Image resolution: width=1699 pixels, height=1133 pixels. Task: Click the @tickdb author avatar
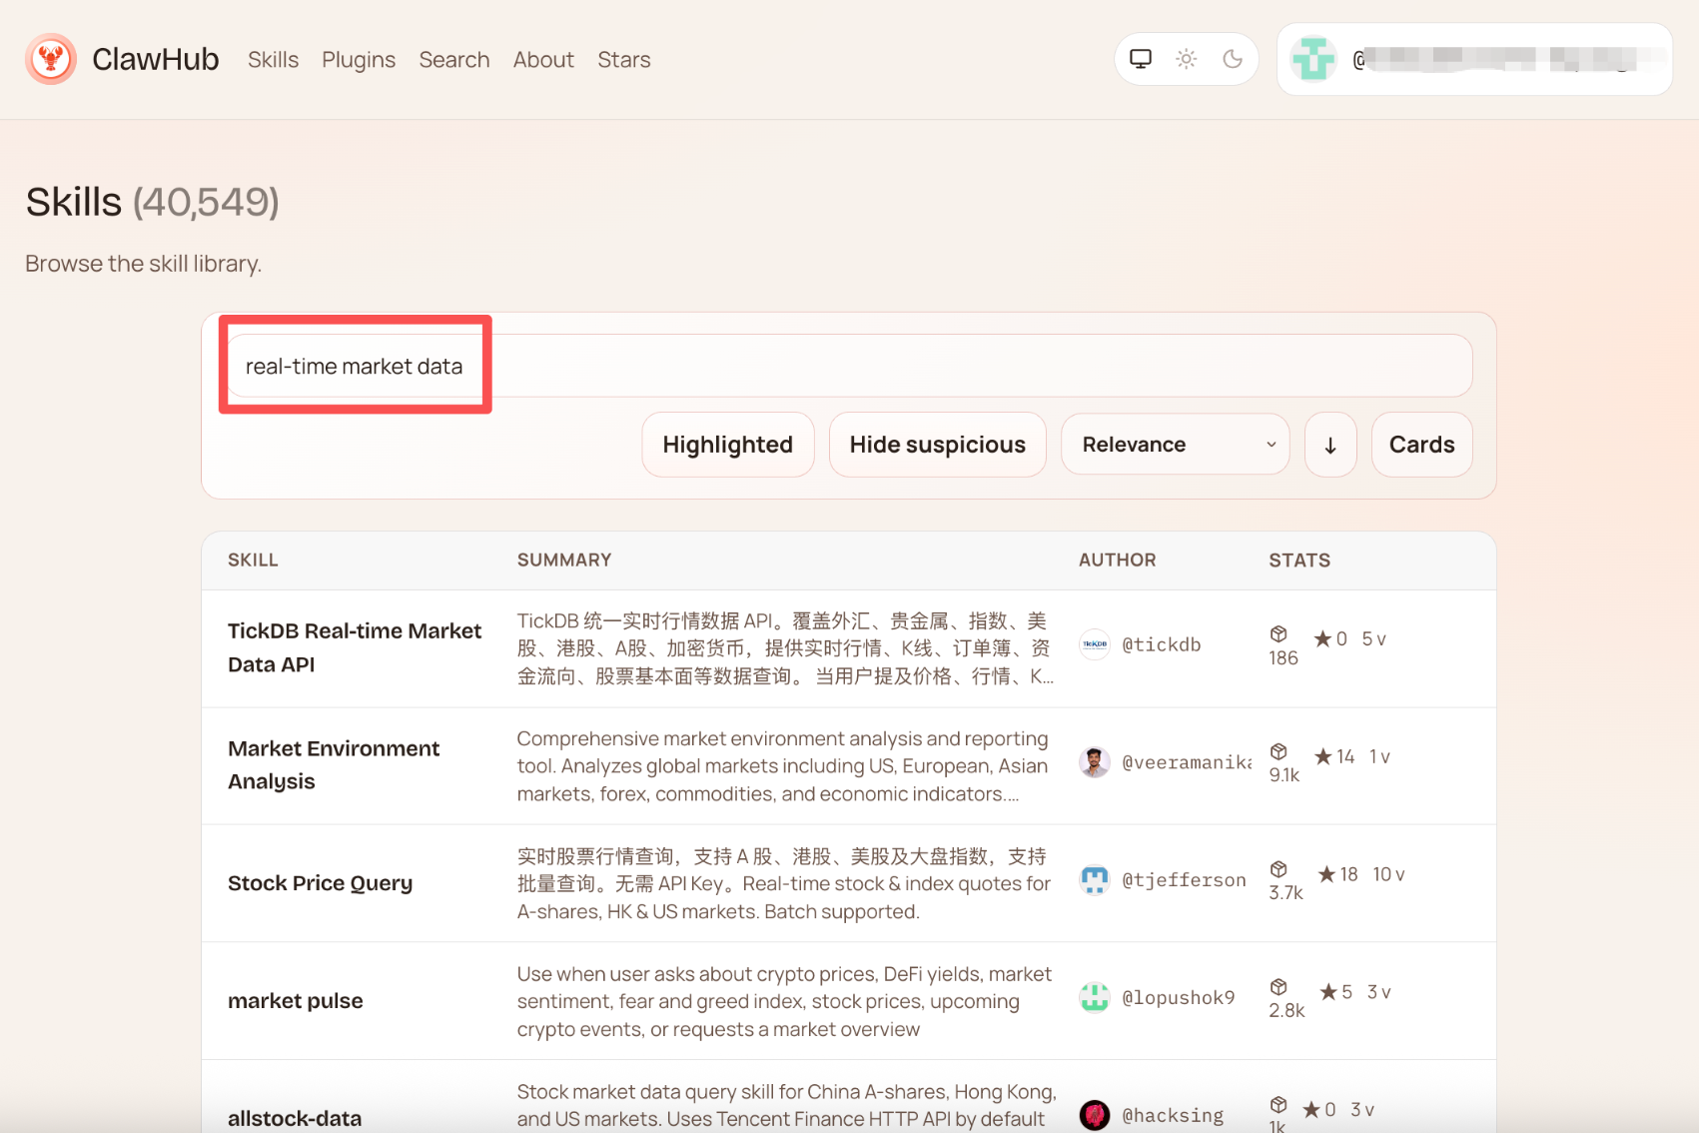[x=1095, y=644]
